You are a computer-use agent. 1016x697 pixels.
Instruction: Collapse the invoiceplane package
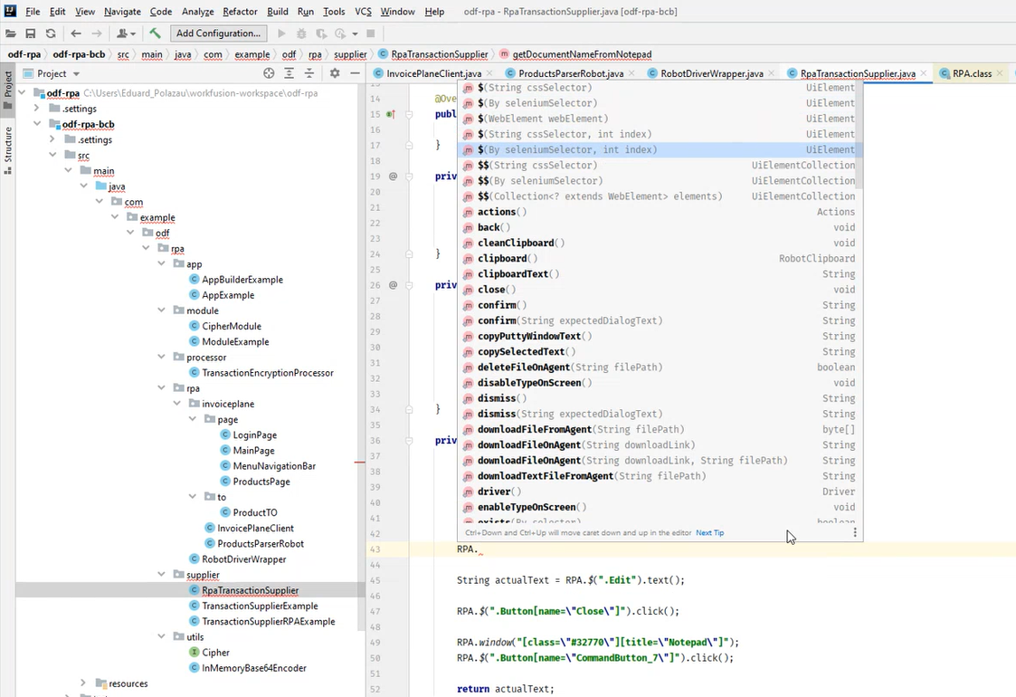click(x=177, y=404)
